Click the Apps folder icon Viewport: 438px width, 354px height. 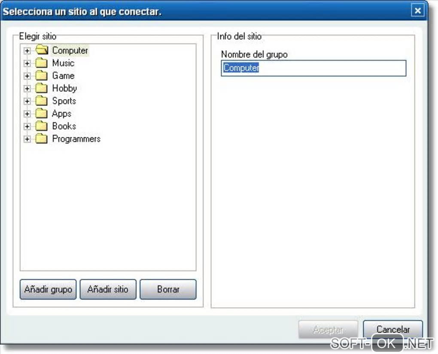(x=42, y=113)
